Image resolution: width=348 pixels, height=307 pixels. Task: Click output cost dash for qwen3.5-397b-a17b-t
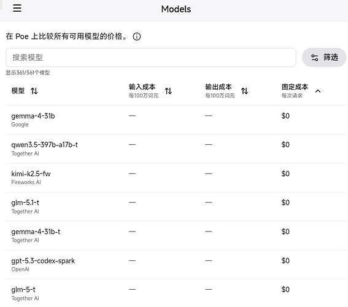tap(209, 145)
